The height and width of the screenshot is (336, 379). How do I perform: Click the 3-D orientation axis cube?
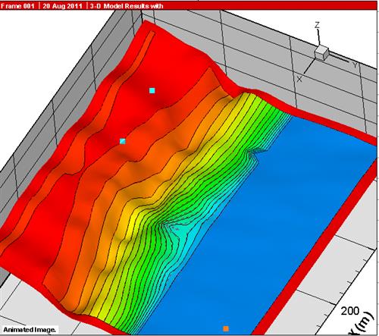pos(321,53)
